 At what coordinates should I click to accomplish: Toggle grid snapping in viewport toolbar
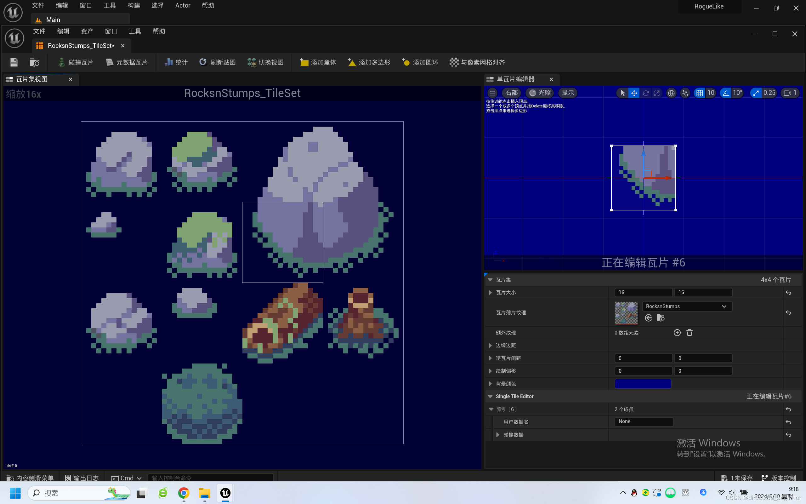699,93
